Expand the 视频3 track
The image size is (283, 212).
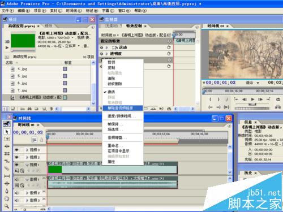pos(27,150)
